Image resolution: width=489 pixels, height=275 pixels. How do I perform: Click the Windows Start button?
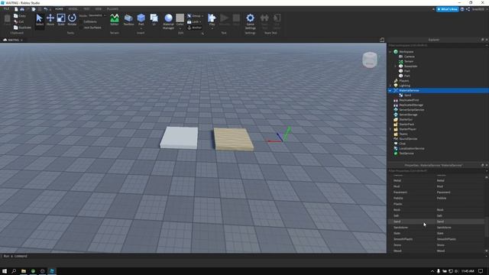5,271
